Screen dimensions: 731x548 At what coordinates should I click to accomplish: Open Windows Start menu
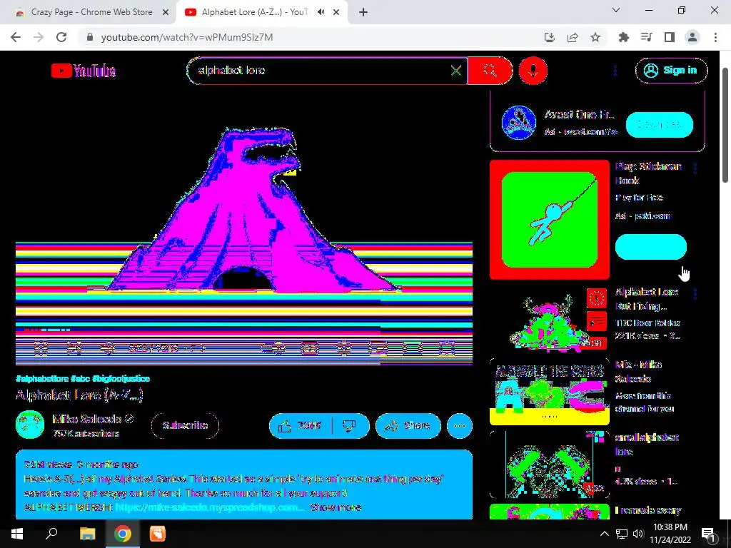[17, 534]
